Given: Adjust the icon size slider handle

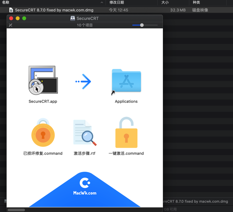Looking at the screenshot, I should (x=142, y=25).
